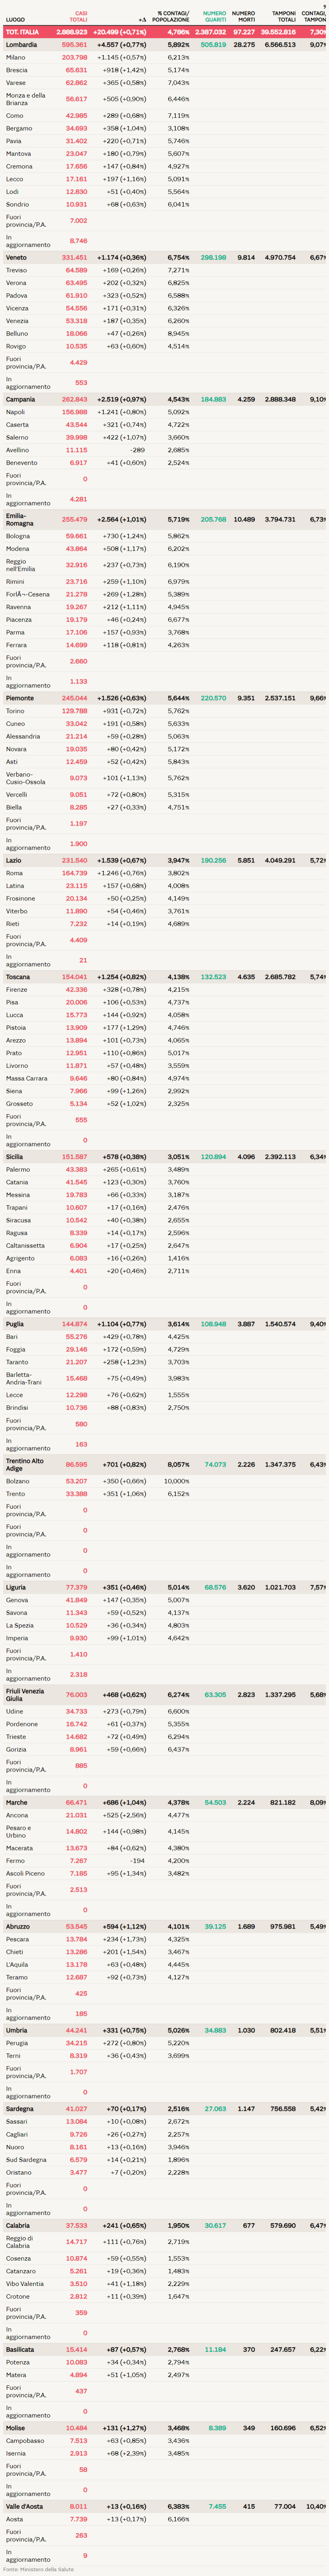Sort by Numero Guariti column header

coord(214,16)
